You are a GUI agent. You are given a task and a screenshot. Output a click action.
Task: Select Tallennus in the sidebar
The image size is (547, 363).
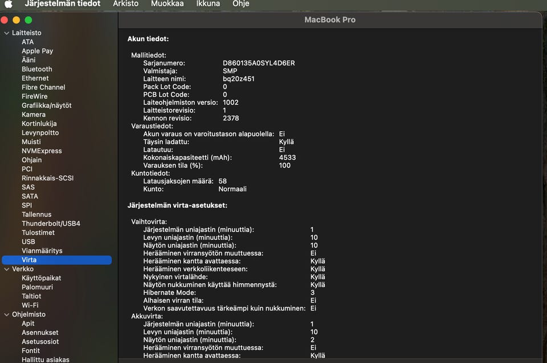tap(36, 215)
